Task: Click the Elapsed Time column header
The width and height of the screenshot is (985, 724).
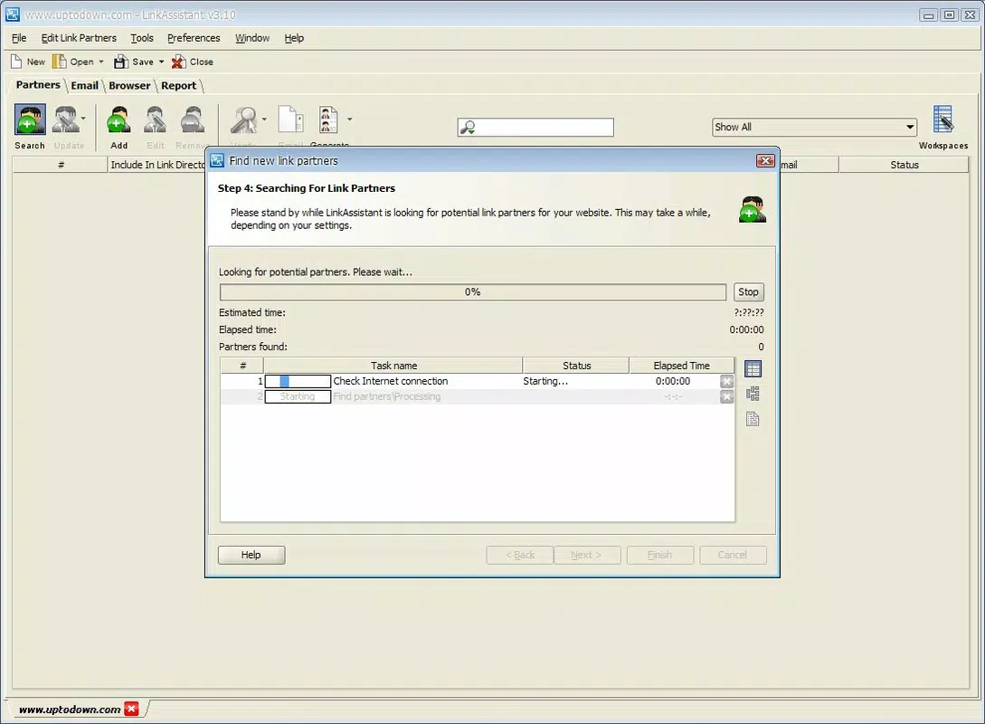Action: 682,365
